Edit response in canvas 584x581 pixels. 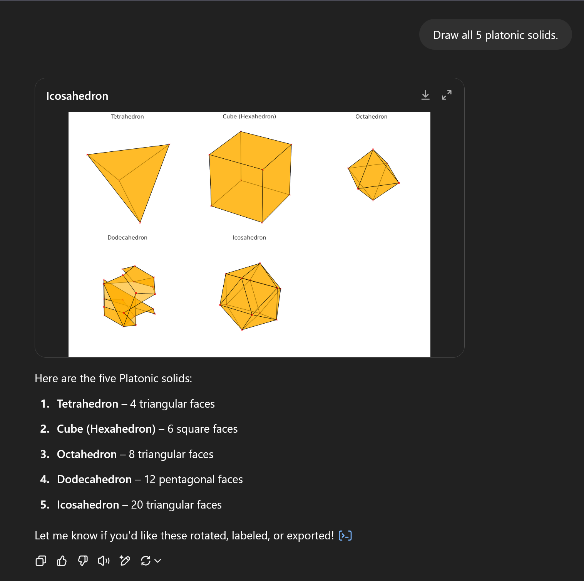(125, 561)
